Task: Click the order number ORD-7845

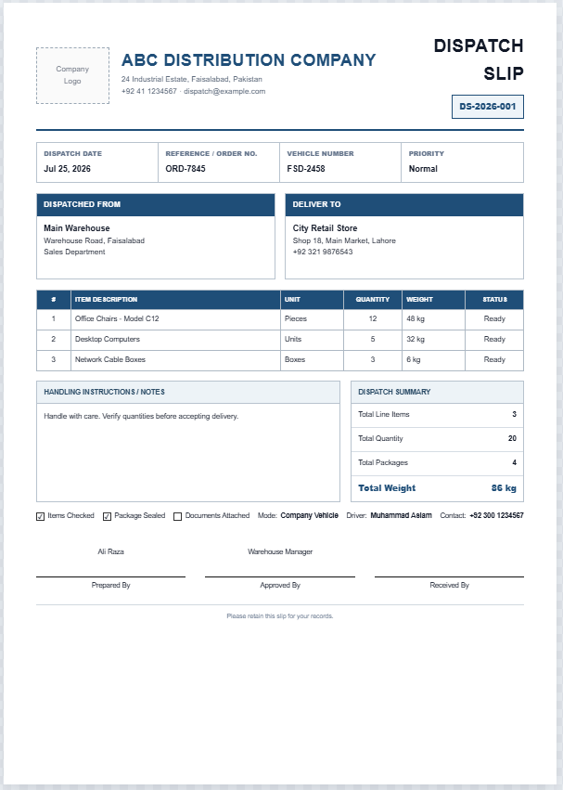Action: click(x=186, y=169)
